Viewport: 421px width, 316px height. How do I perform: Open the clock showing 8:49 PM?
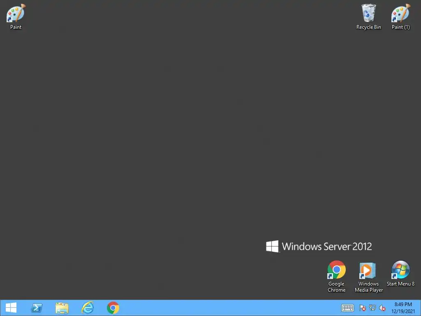click(x=403, y=308)
